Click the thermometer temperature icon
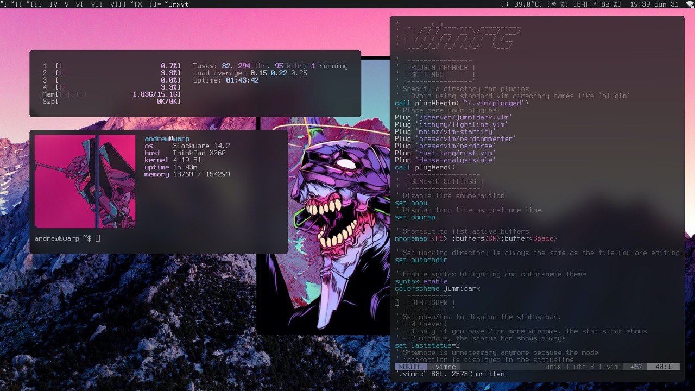 point(507,4)
